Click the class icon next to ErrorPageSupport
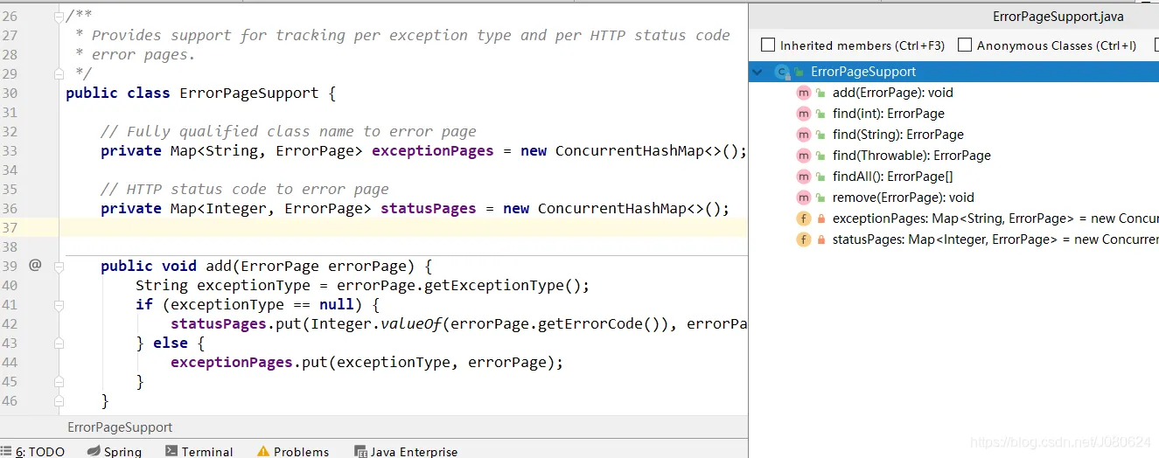 tap(782, 72)
